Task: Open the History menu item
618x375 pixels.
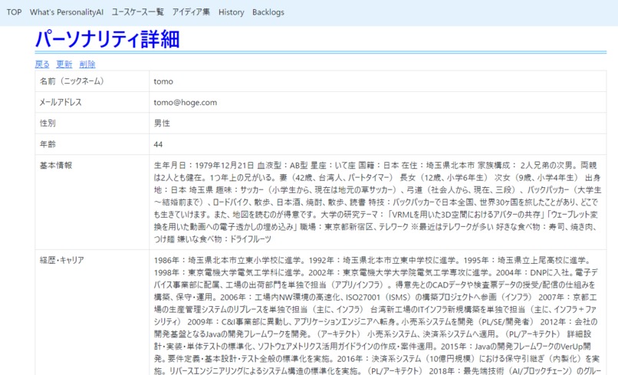Action: point(232,12)
